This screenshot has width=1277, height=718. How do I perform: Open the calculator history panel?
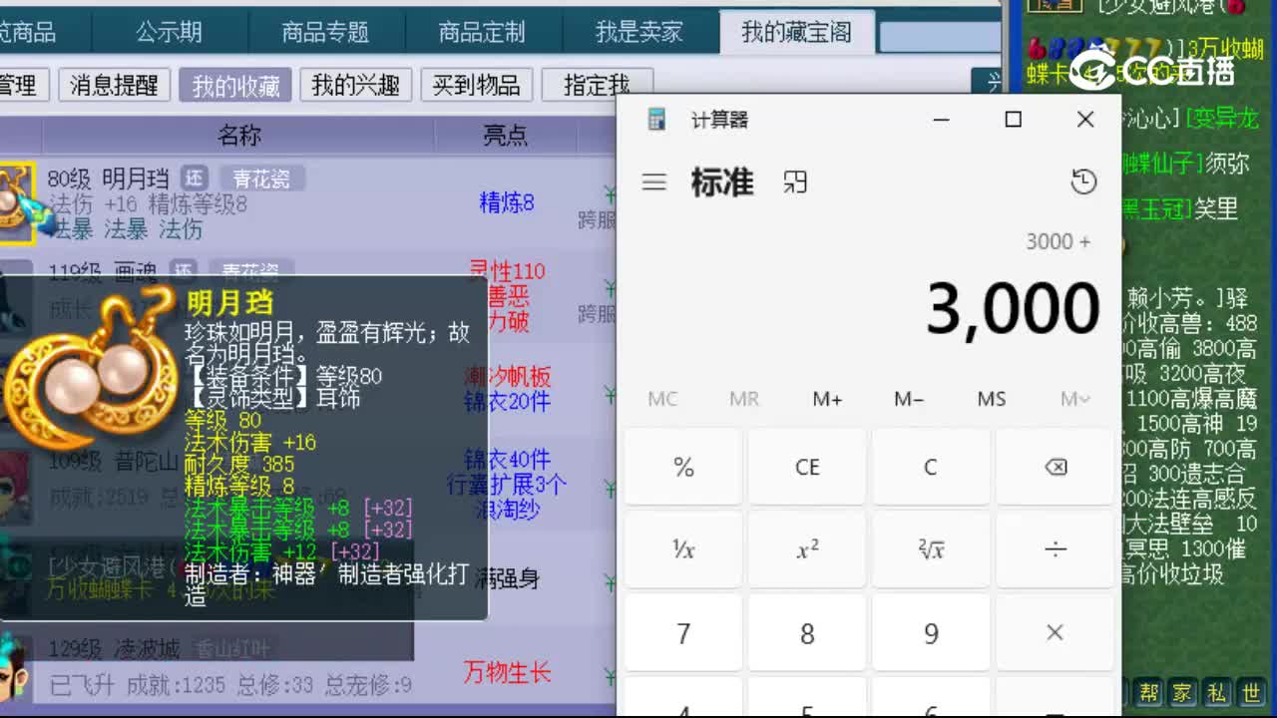click(1083, 181)
